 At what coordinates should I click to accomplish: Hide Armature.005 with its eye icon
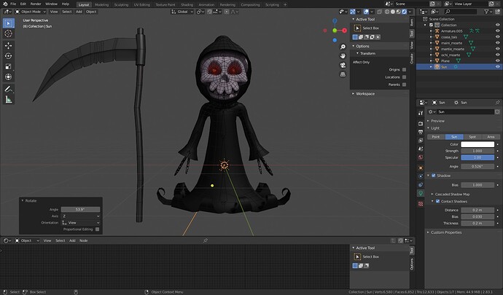(497, 31)
